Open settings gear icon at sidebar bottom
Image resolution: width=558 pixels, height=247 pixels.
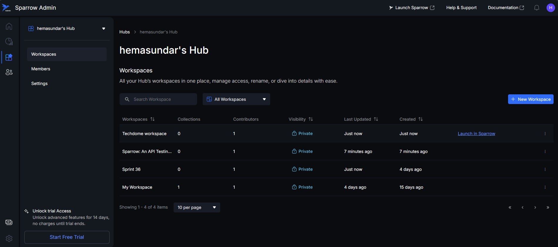[9, 239]
